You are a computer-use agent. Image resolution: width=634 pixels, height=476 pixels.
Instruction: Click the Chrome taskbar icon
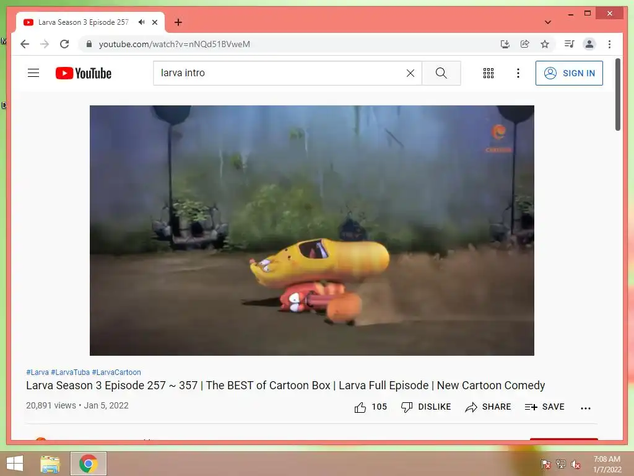(x=88, y=464)
